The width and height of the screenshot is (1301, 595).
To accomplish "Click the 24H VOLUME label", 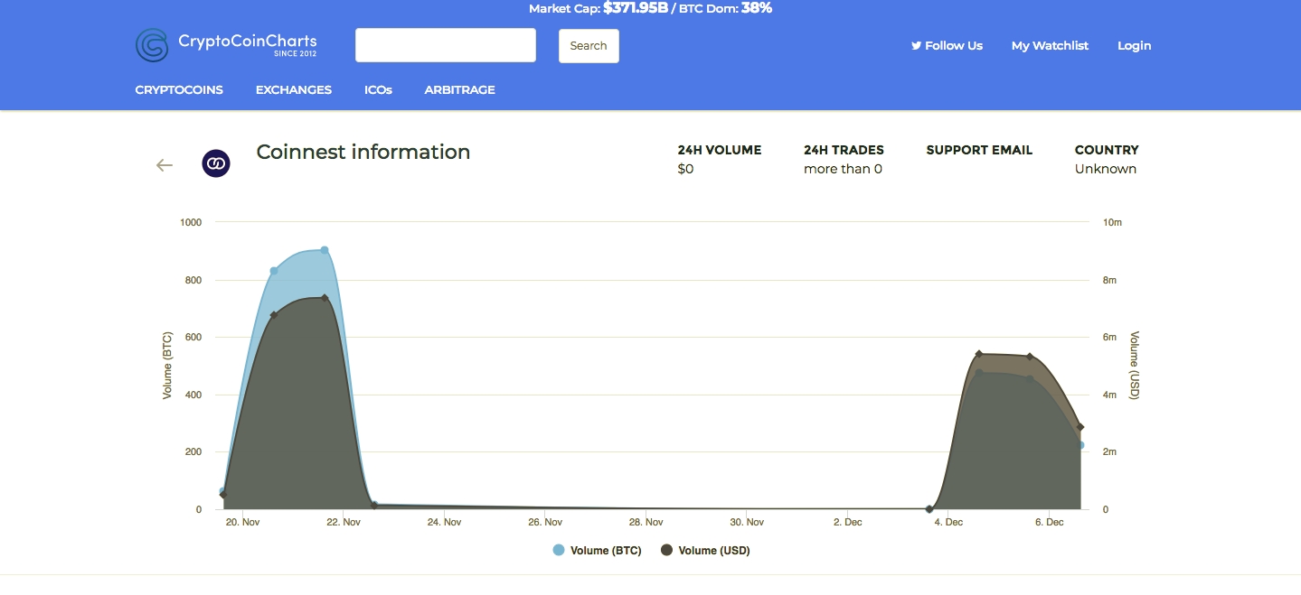I will point(720,150).
